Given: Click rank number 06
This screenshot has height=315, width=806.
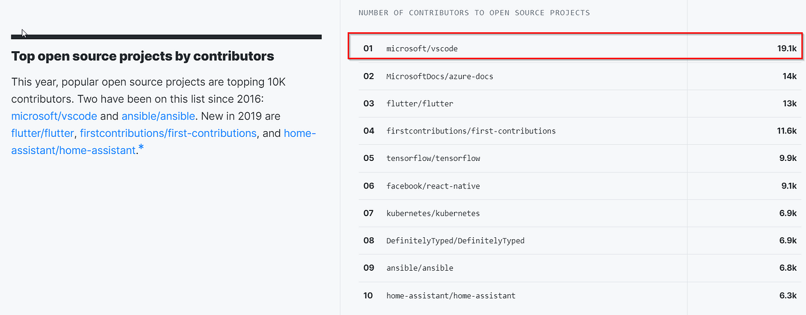Looking at the screenshot, I should click(x=368, y=186).
